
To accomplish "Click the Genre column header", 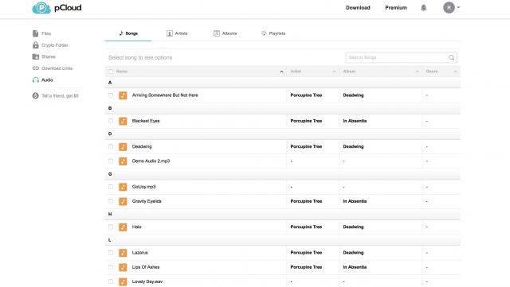I will [432, 72].
